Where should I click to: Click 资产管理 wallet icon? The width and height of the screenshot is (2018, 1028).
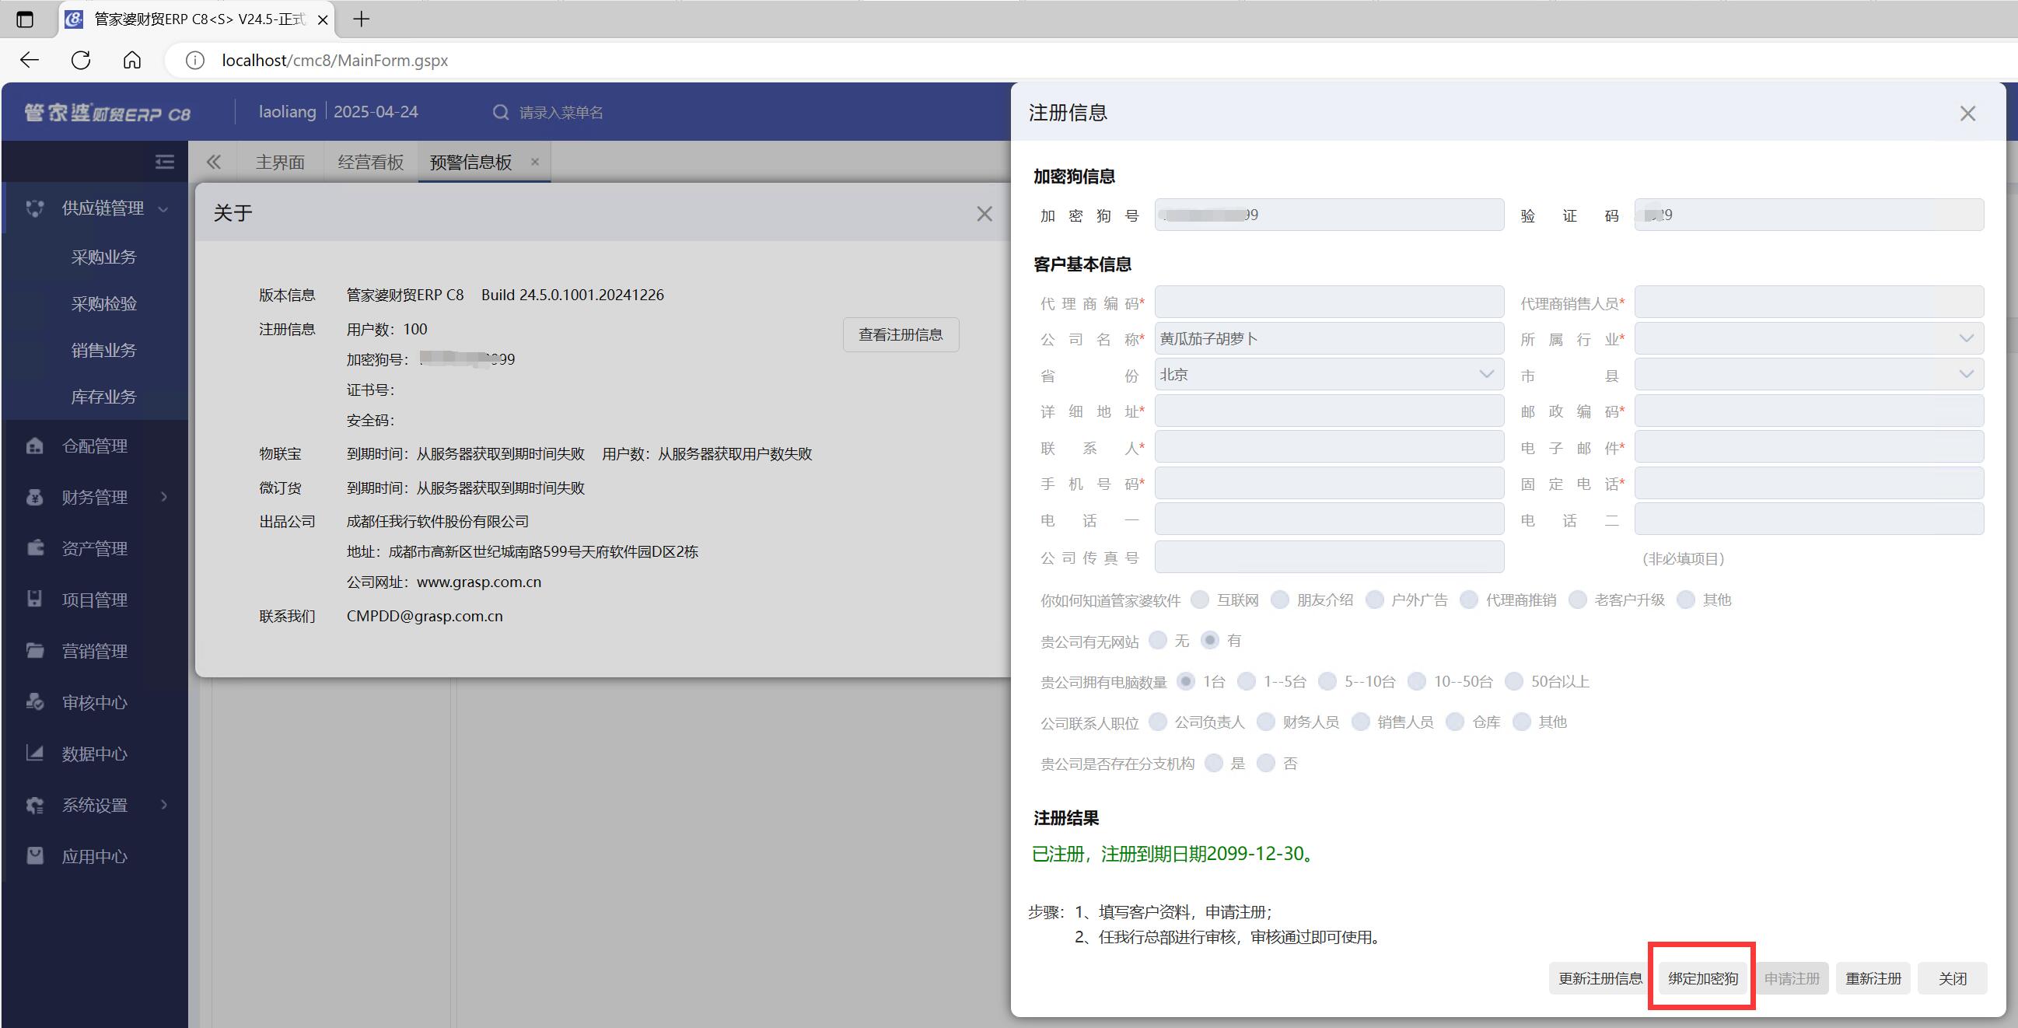tap(34, 548)
